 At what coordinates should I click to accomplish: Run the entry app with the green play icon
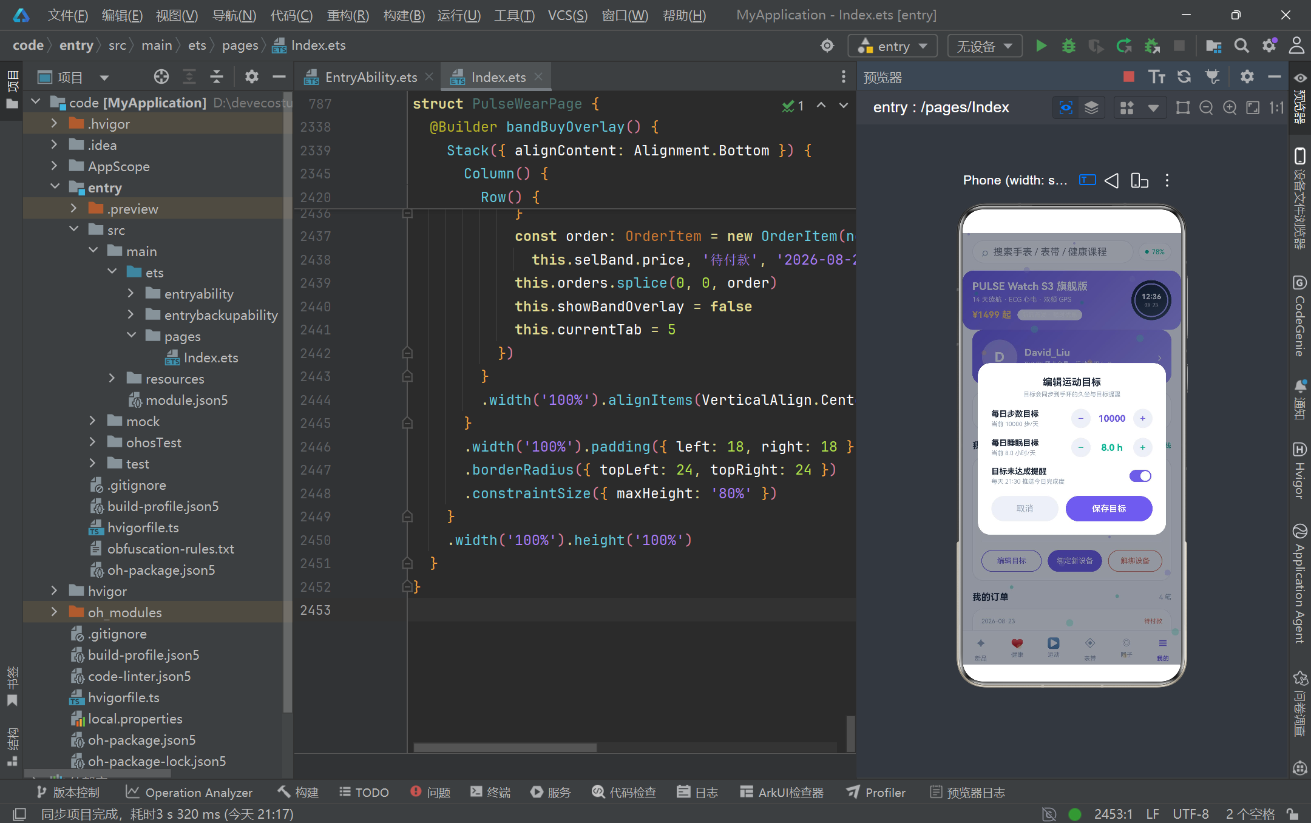click(1041, 46)
